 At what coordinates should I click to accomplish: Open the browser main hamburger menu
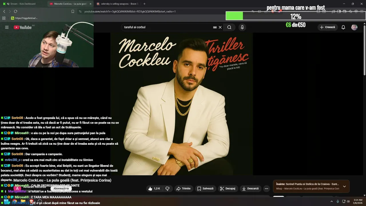[x=362, y=11]
